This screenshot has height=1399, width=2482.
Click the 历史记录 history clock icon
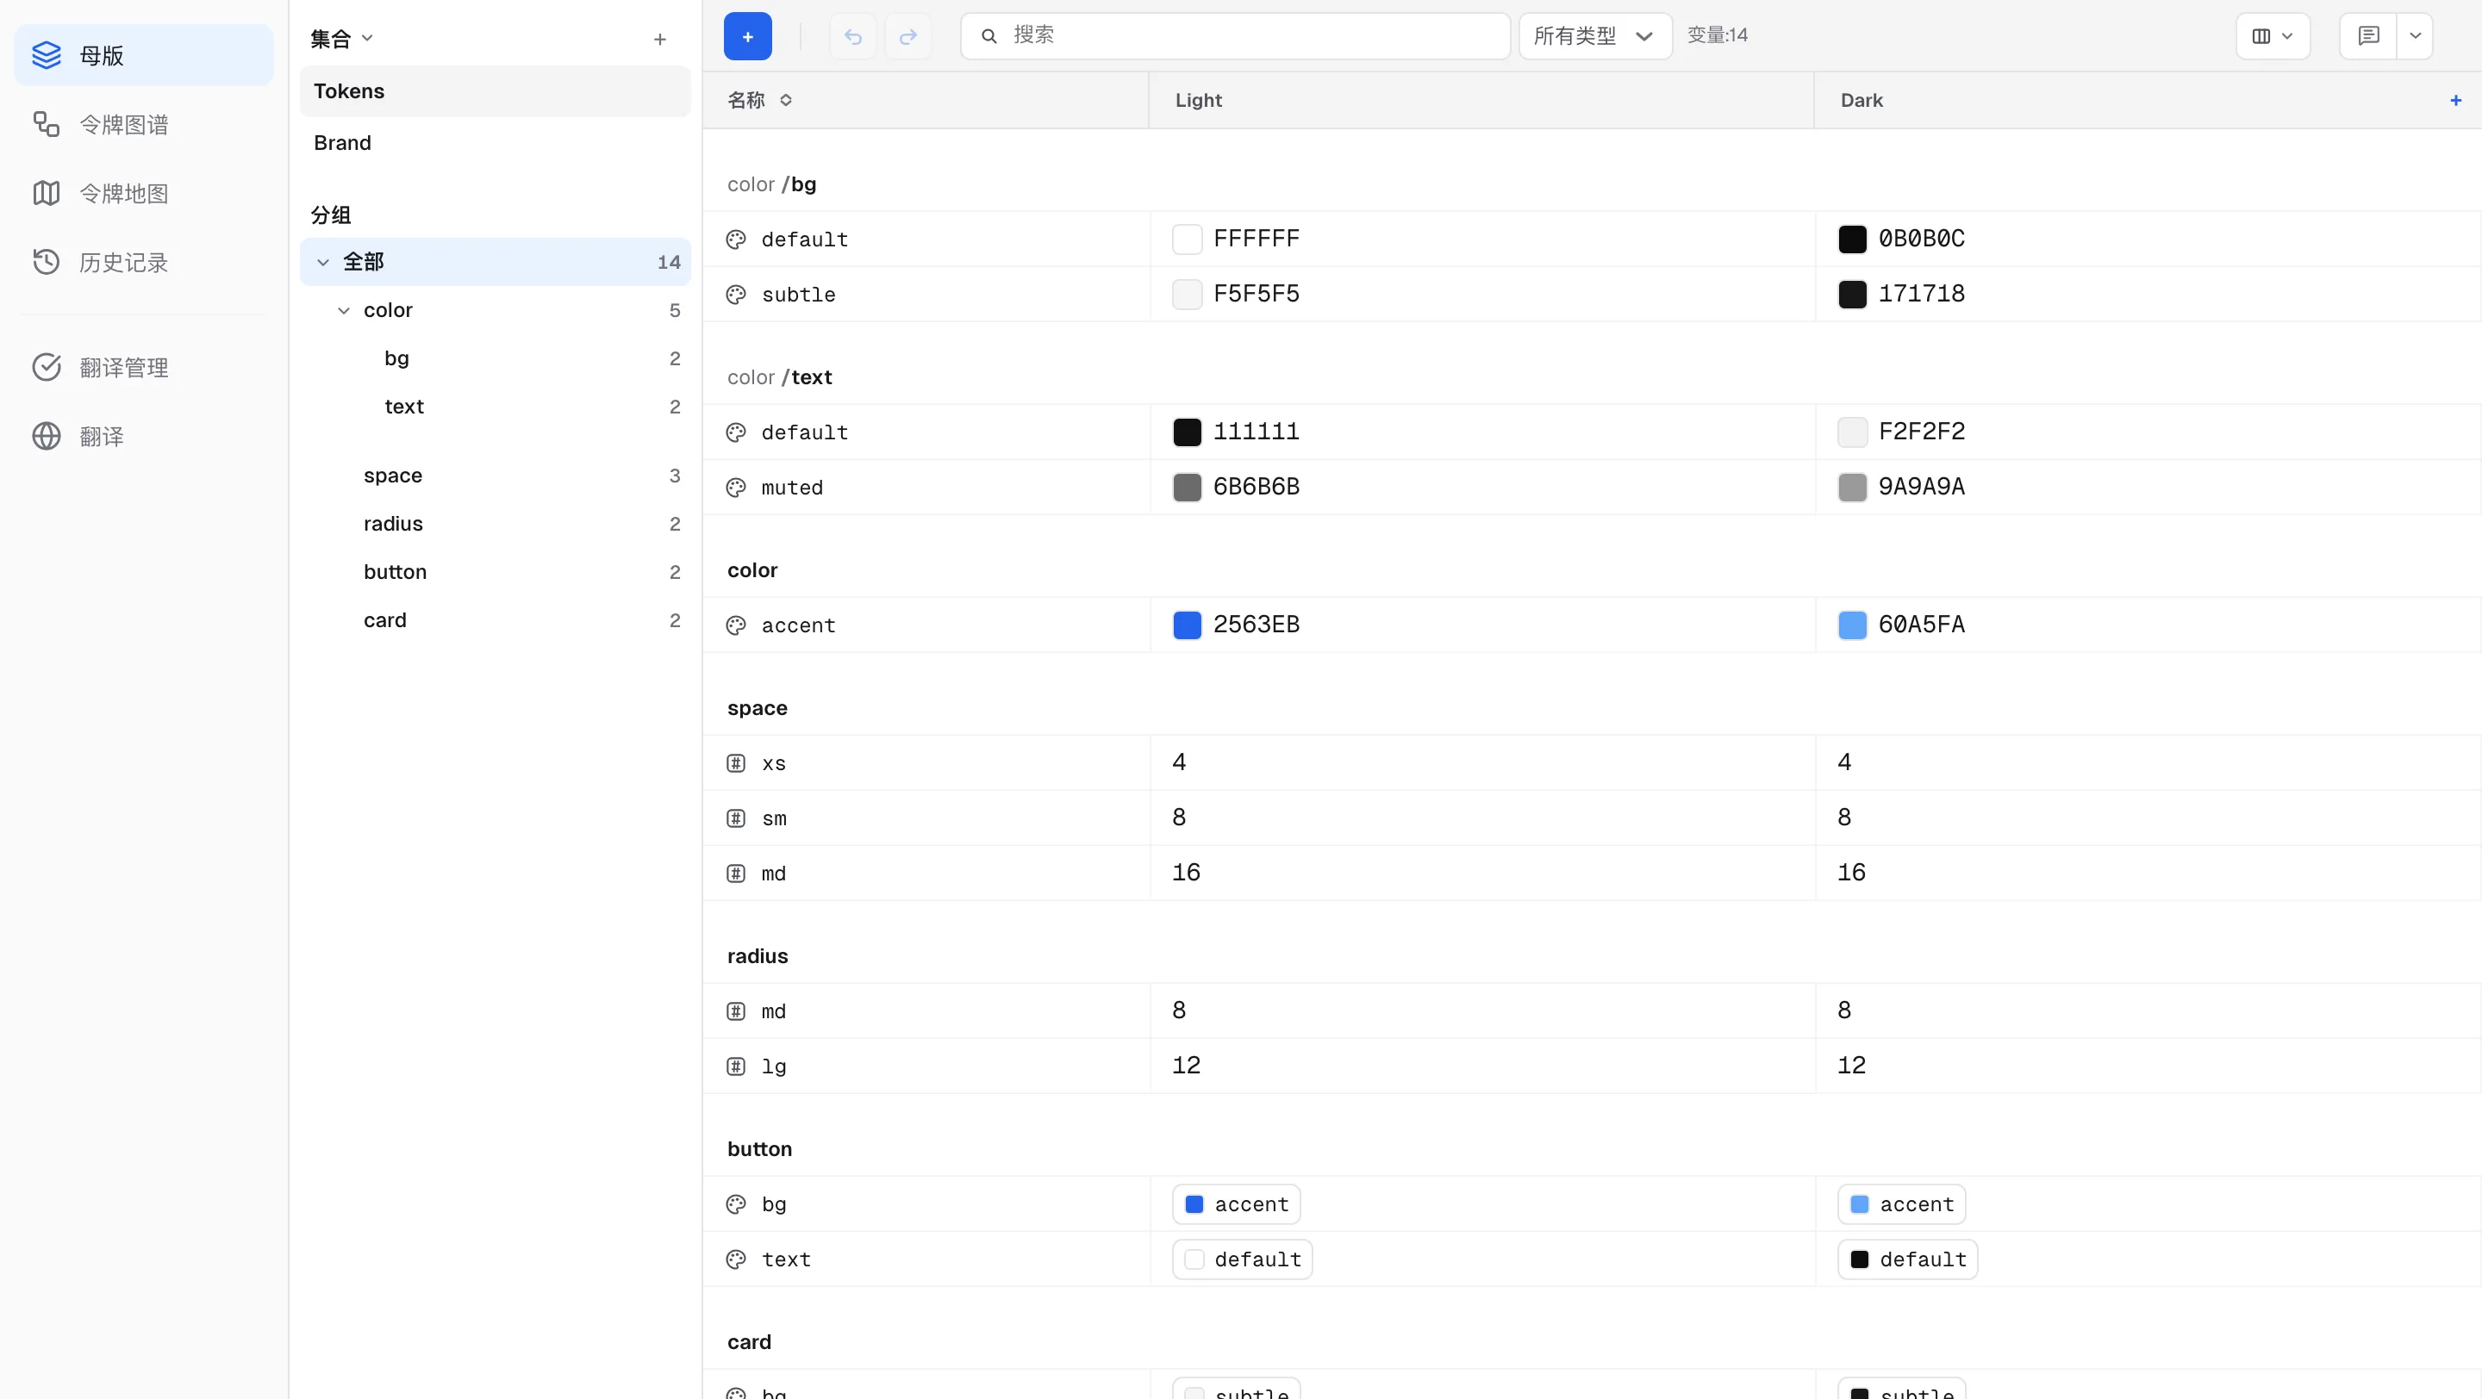coord(47,262)
